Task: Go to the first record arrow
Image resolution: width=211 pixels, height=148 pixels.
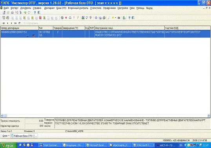Action: [x=4, y=23]
